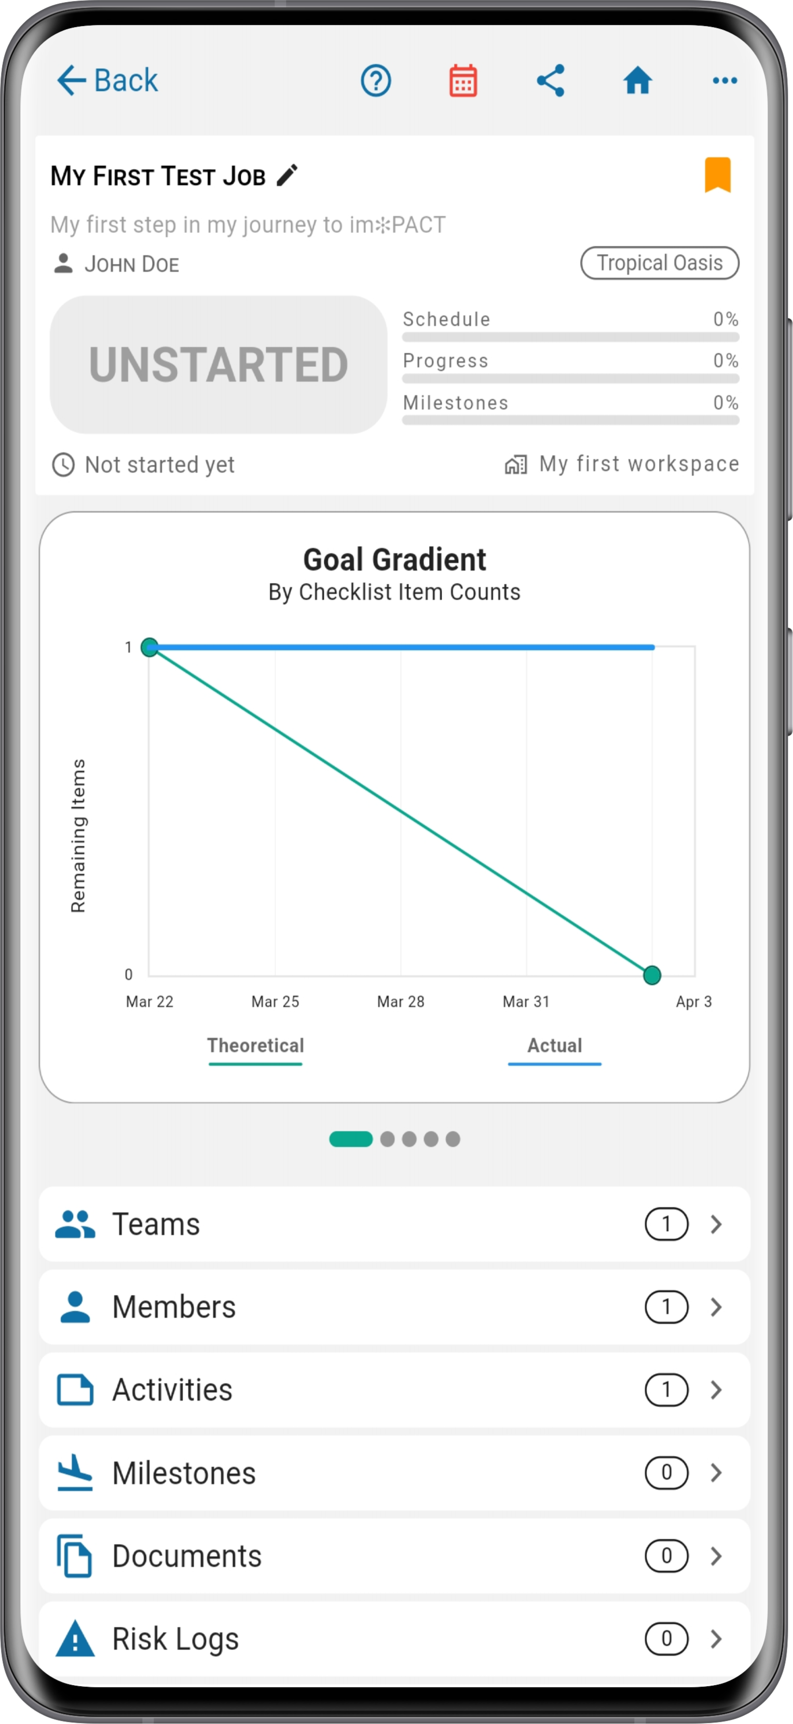Image resolution: width=793 pixels, height=1724 pixels.
Task: Open the red calendar icon
Action: [x=463, y=81]
